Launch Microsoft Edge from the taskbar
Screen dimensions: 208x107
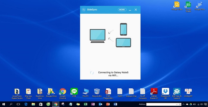tap(26, 104)
